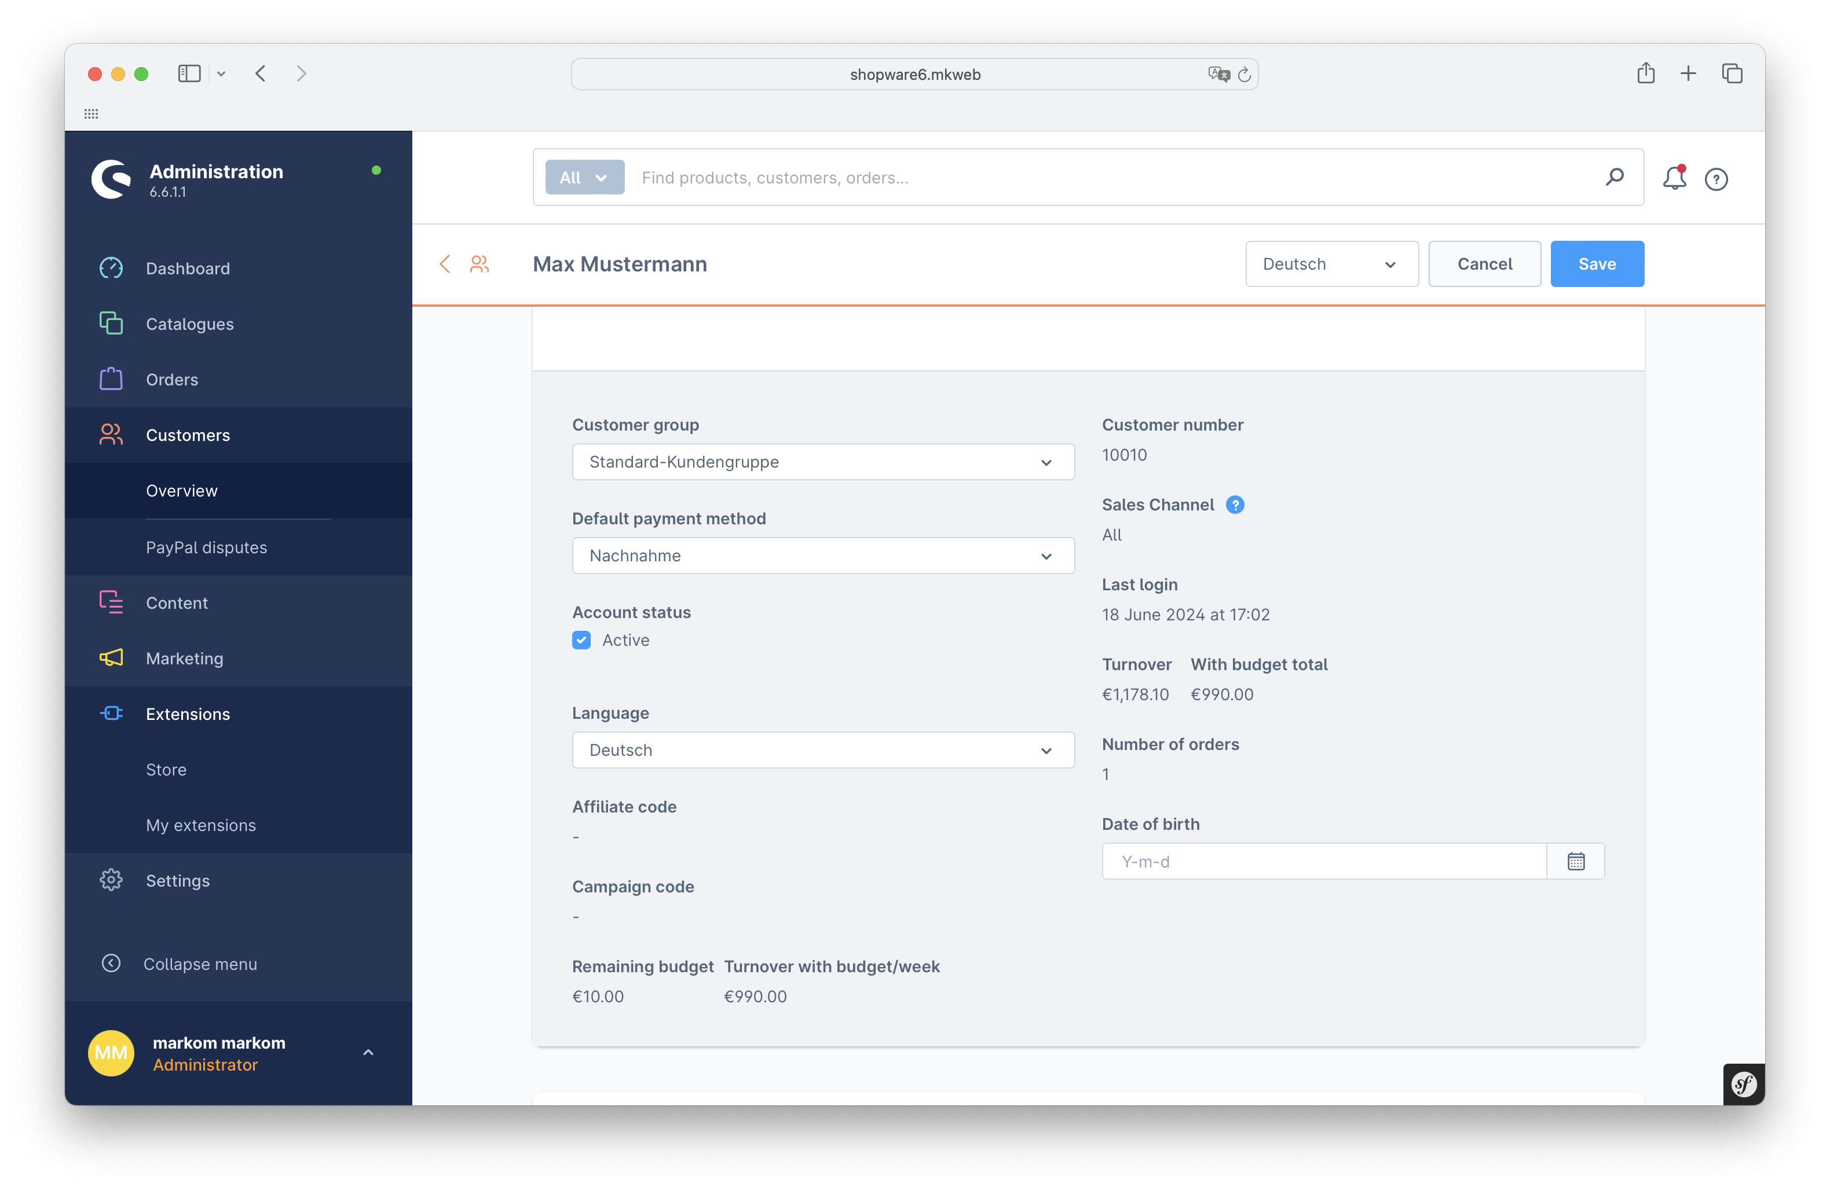Select PayPal disputes submenu item
Screen dimensions: 1830x1191
point(206,547)
